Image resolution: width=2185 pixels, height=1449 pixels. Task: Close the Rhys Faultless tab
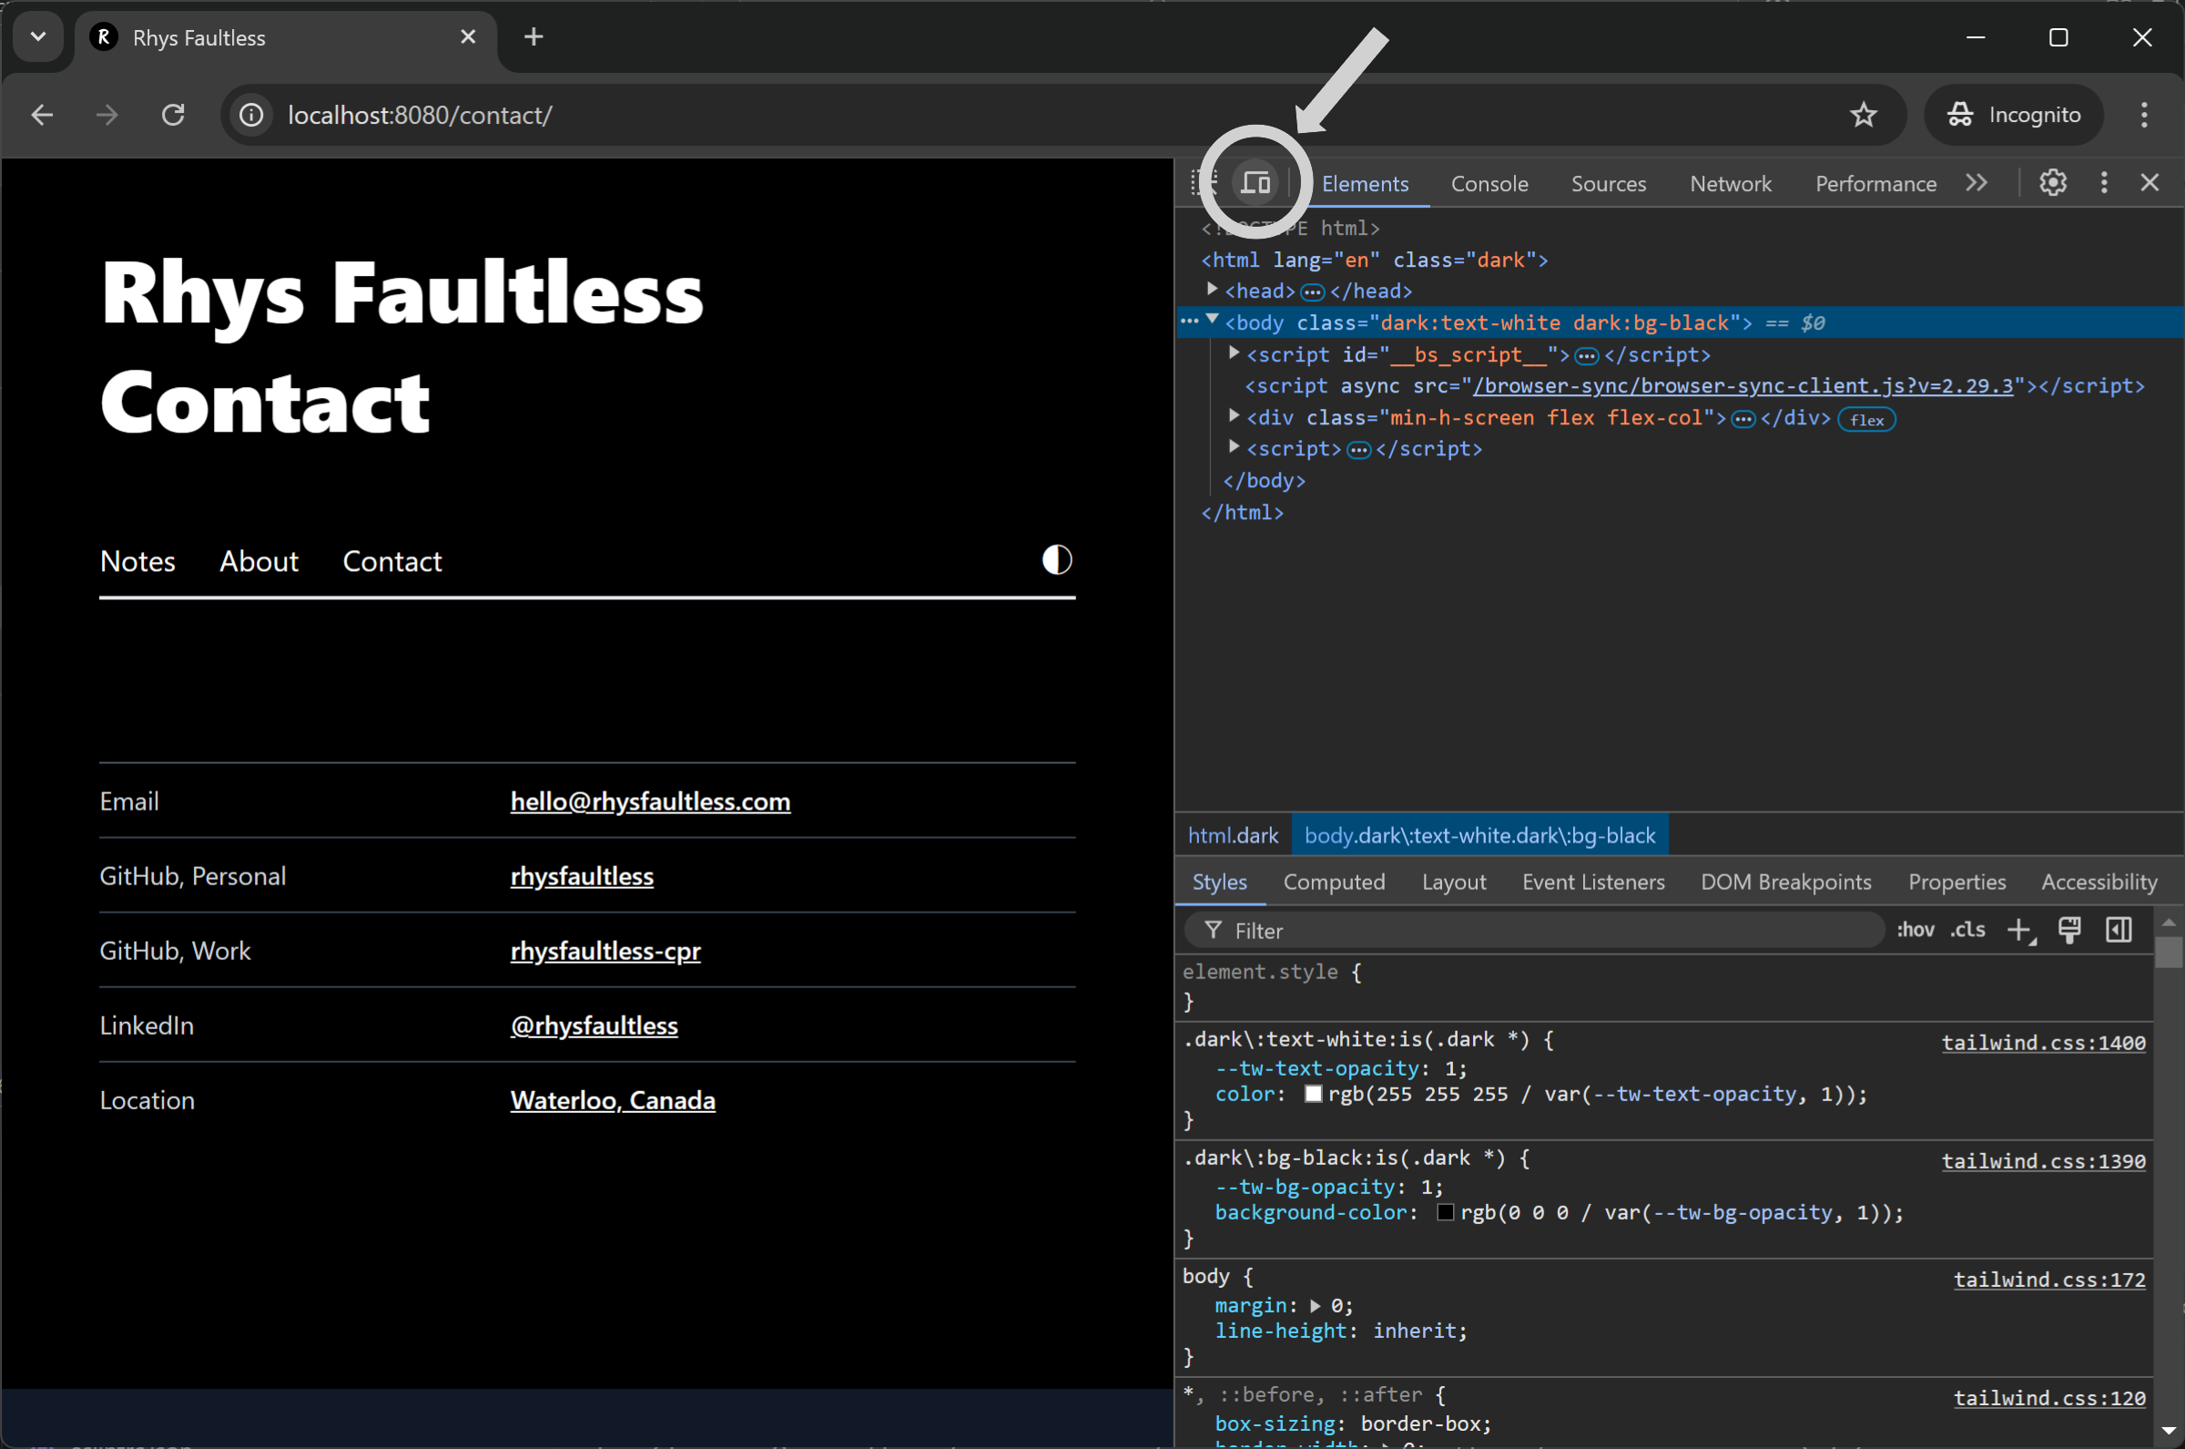468,37
